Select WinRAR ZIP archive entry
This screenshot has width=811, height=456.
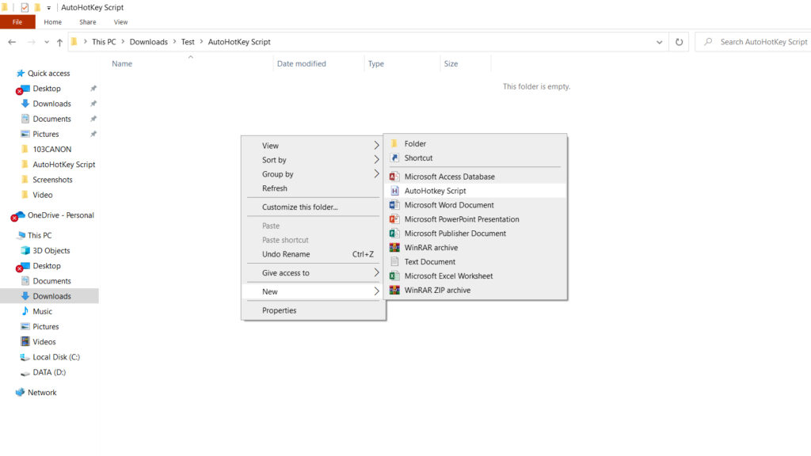(475, 290)
